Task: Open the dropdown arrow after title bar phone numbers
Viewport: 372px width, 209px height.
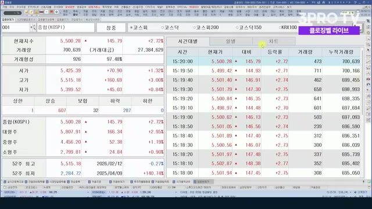Action: point(307,2)
